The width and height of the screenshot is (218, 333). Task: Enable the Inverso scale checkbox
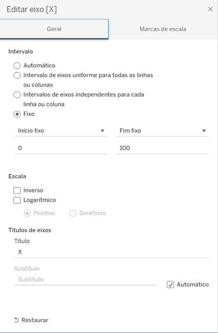click(17, 190)
